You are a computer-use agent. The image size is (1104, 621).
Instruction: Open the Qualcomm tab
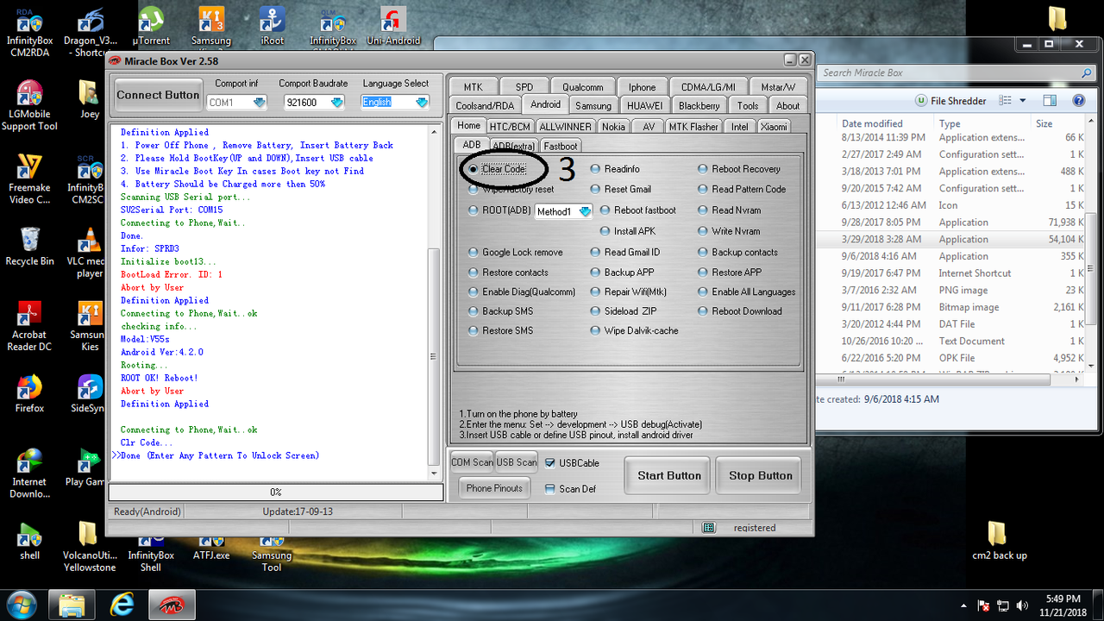pos(583,87)
